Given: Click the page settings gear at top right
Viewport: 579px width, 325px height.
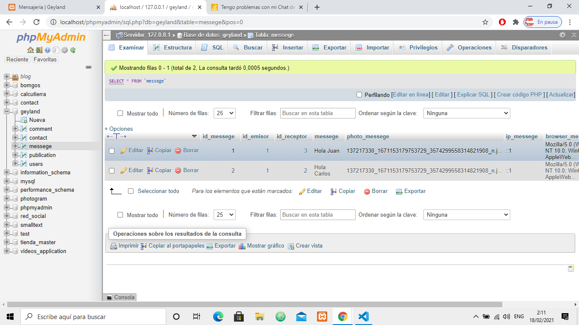Looking at the screenshot, I should click(562, 35).
